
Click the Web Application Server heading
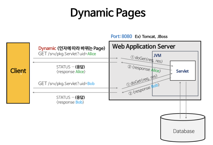tap(144, 46)
